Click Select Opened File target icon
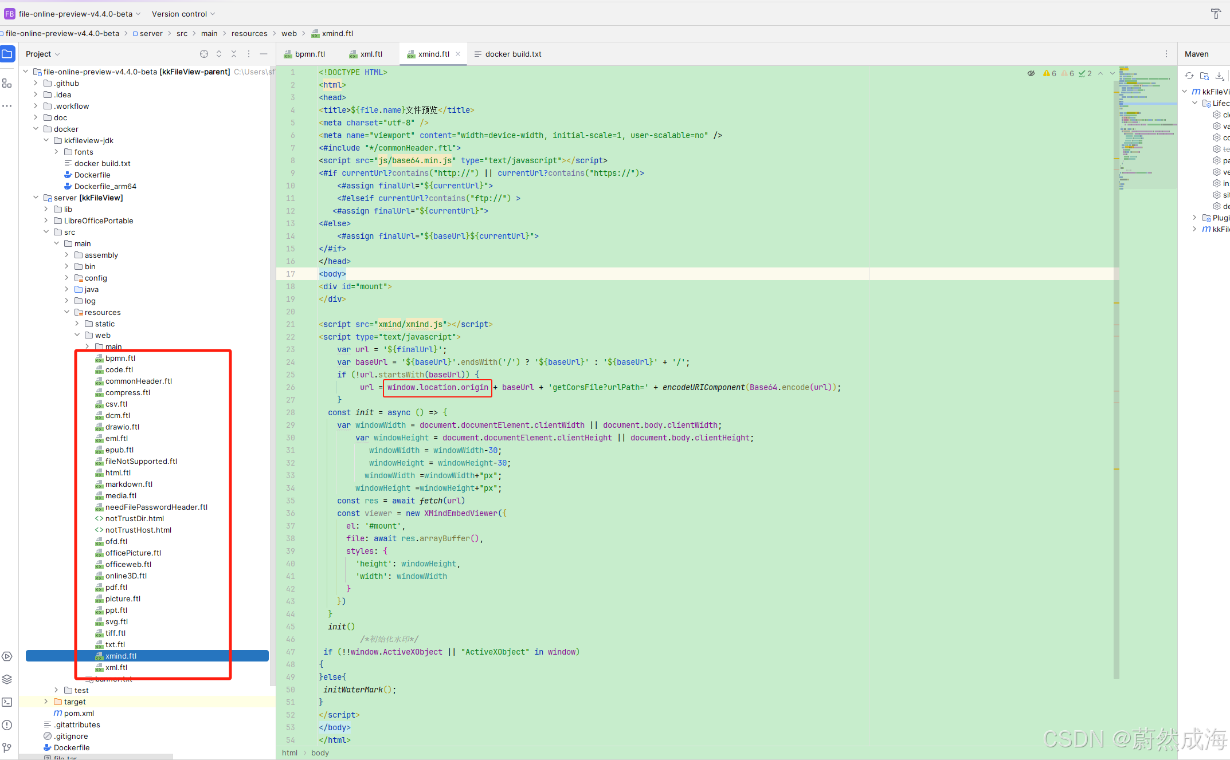 point(204,54)
